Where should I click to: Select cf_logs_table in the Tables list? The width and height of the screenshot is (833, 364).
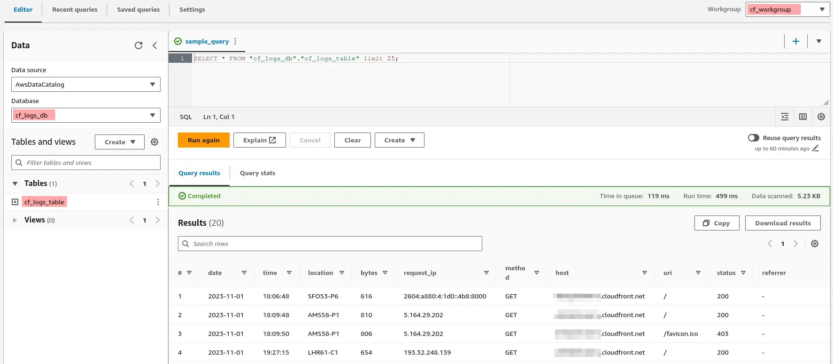click(x=44, y=202)
